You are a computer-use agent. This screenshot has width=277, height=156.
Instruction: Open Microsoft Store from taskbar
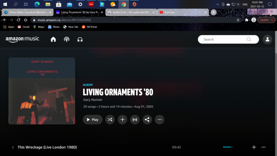(59, 4)
